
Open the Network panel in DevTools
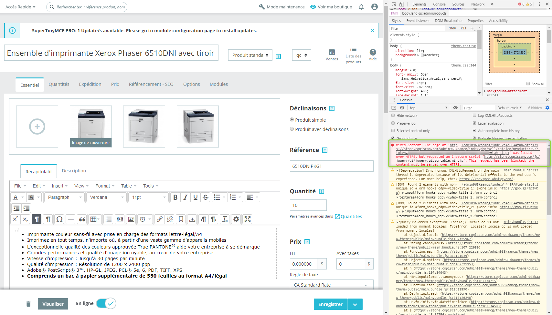477,4
